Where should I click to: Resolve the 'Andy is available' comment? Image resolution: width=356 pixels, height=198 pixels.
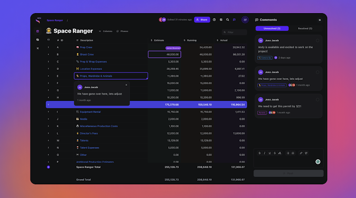tap(318, 40)
